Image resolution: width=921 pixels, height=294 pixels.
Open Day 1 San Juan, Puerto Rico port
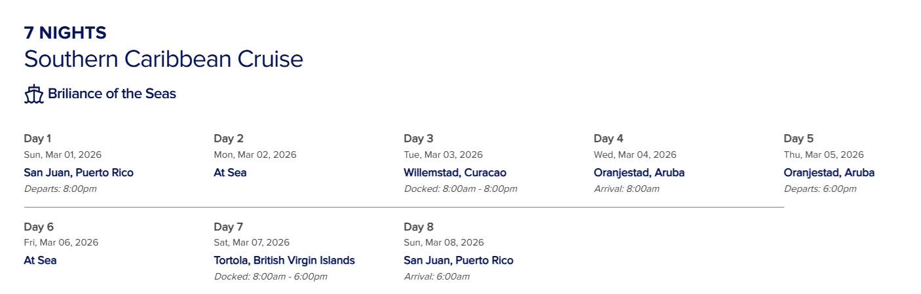coord(79,173)
